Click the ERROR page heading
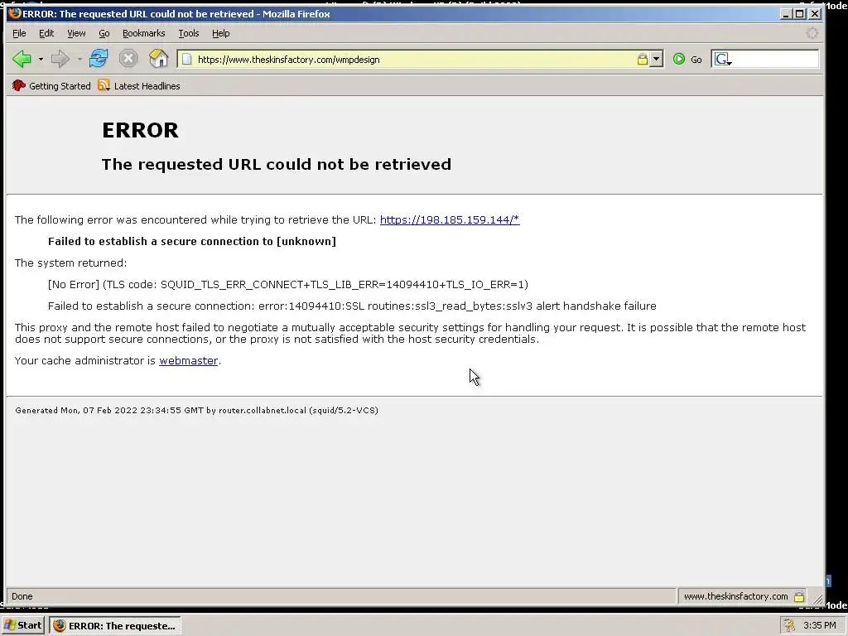 [140, 130]
